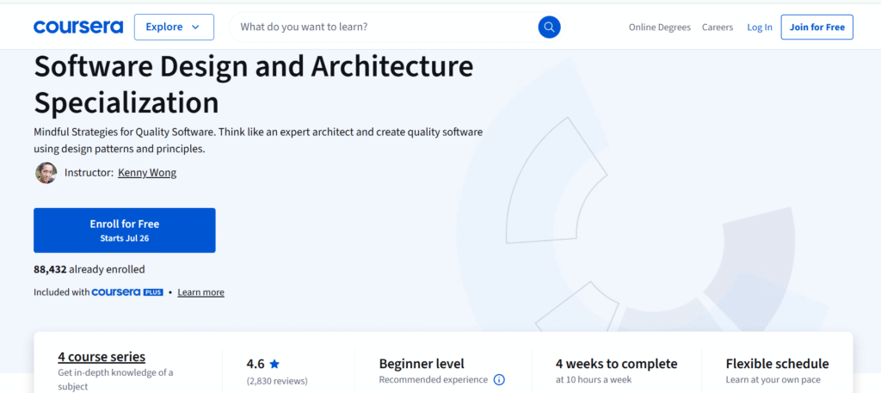Click the 'Beginner level' text
The width and height of the screenshot is (881, 393).
point(422,364)
